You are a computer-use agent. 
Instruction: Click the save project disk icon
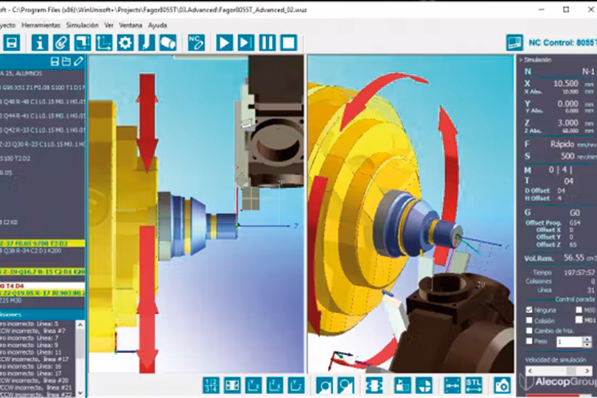(13, 42)
